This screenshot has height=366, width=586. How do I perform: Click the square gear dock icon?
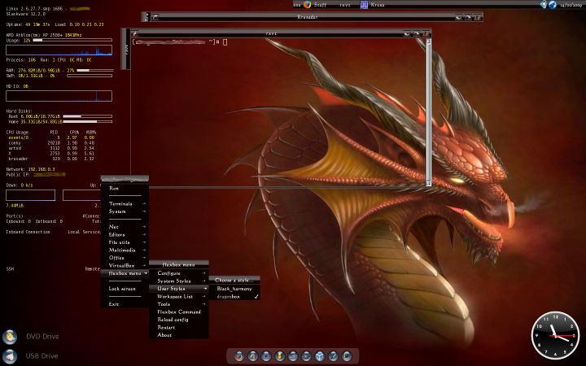pyautogui.click(x=266, y=356)
